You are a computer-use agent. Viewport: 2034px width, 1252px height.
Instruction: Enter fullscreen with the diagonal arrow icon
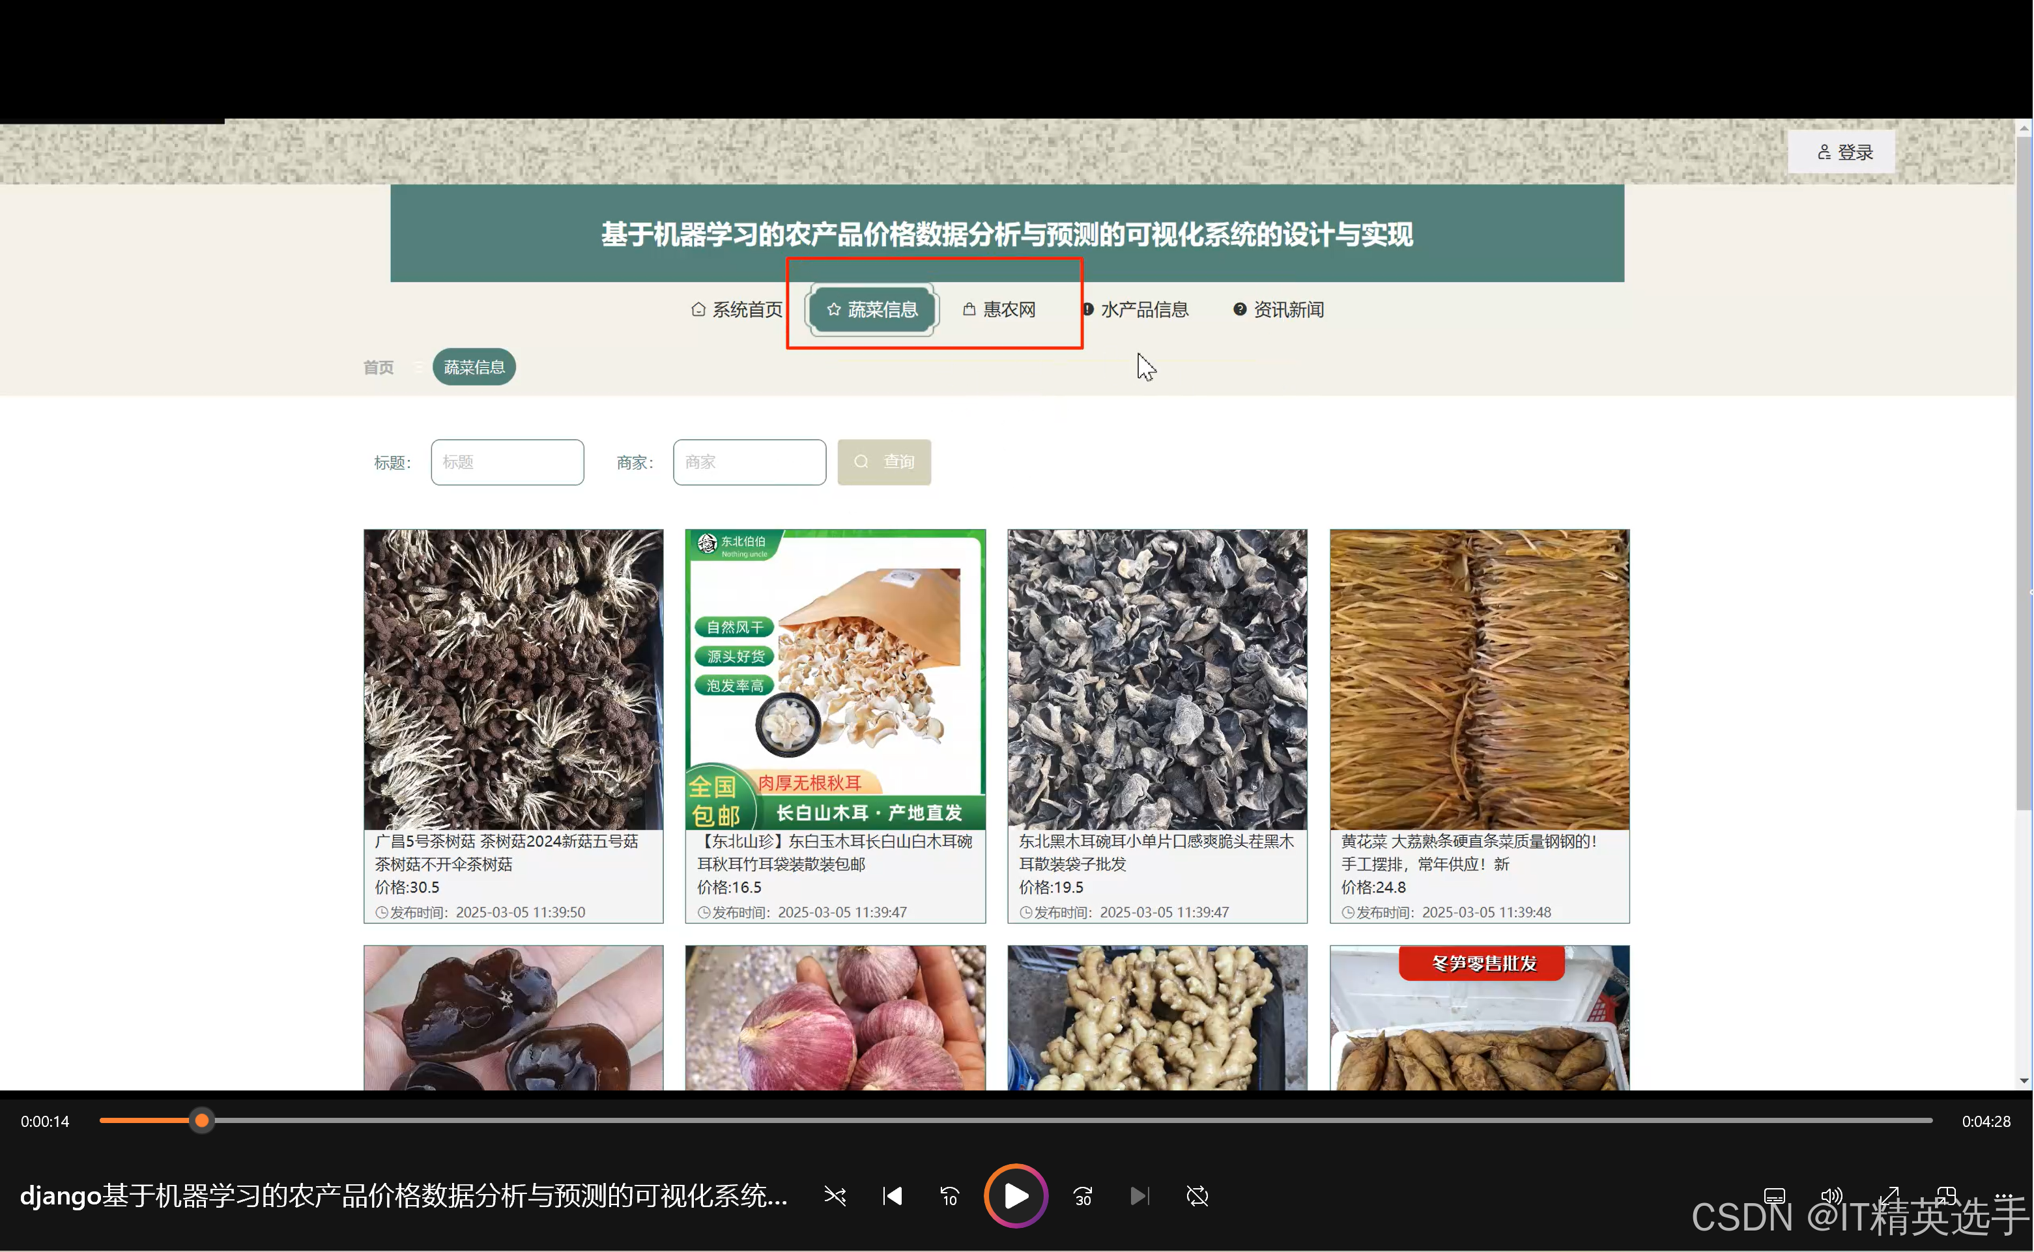pos(1888,1196)
